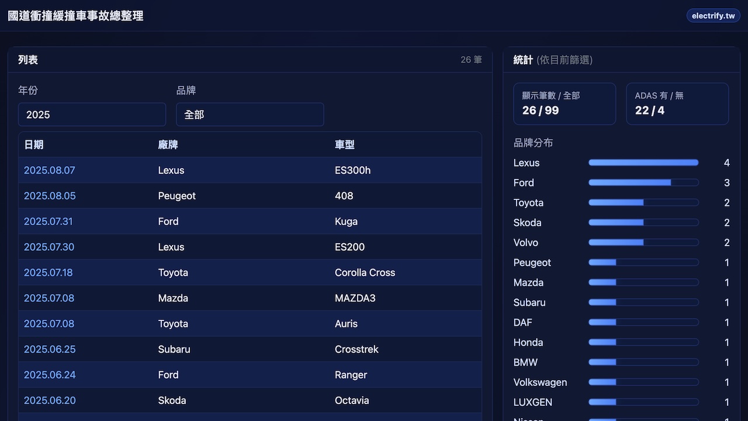The image size is (748, 421).
Task: Select the Peugeot brand cell in table
Action: coord(177,196)
